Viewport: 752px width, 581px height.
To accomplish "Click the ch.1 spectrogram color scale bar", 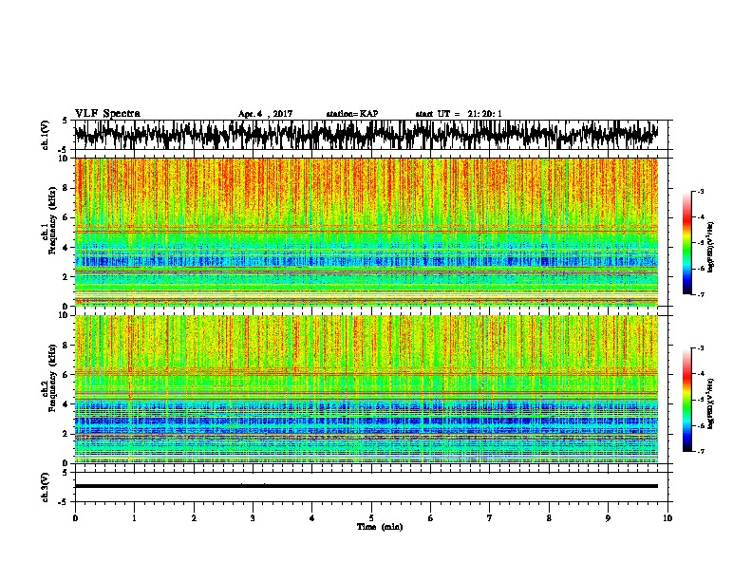I will pos(686,242).
